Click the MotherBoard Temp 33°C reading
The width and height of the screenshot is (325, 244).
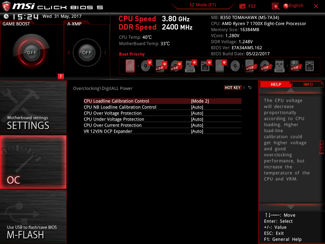(x=144, y=44)
